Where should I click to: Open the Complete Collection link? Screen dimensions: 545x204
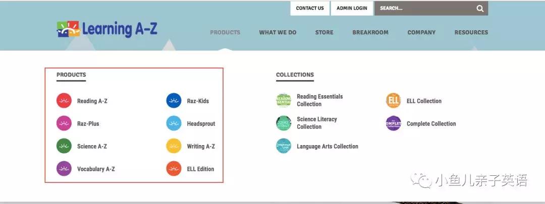click(431, 123)
